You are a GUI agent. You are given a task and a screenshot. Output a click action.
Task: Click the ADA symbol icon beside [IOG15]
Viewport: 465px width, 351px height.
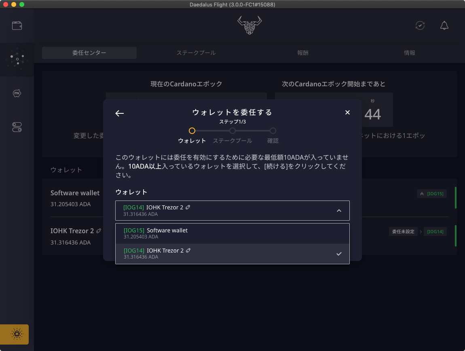pos(422,194)
